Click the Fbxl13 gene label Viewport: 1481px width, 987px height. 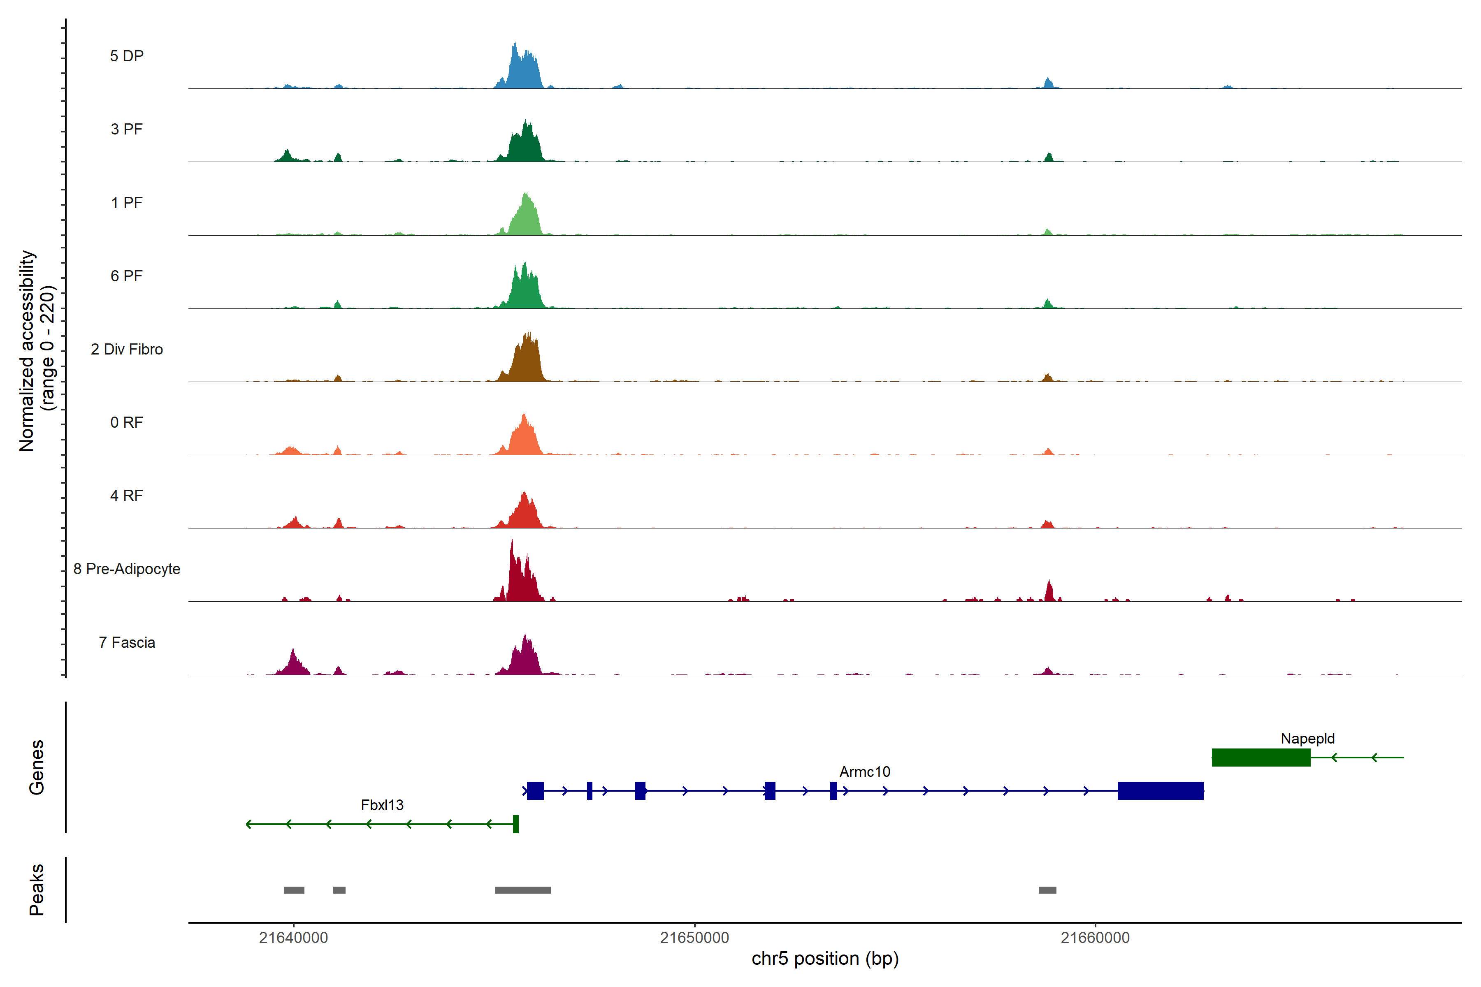pyautogui.click(x=382, y=805)
